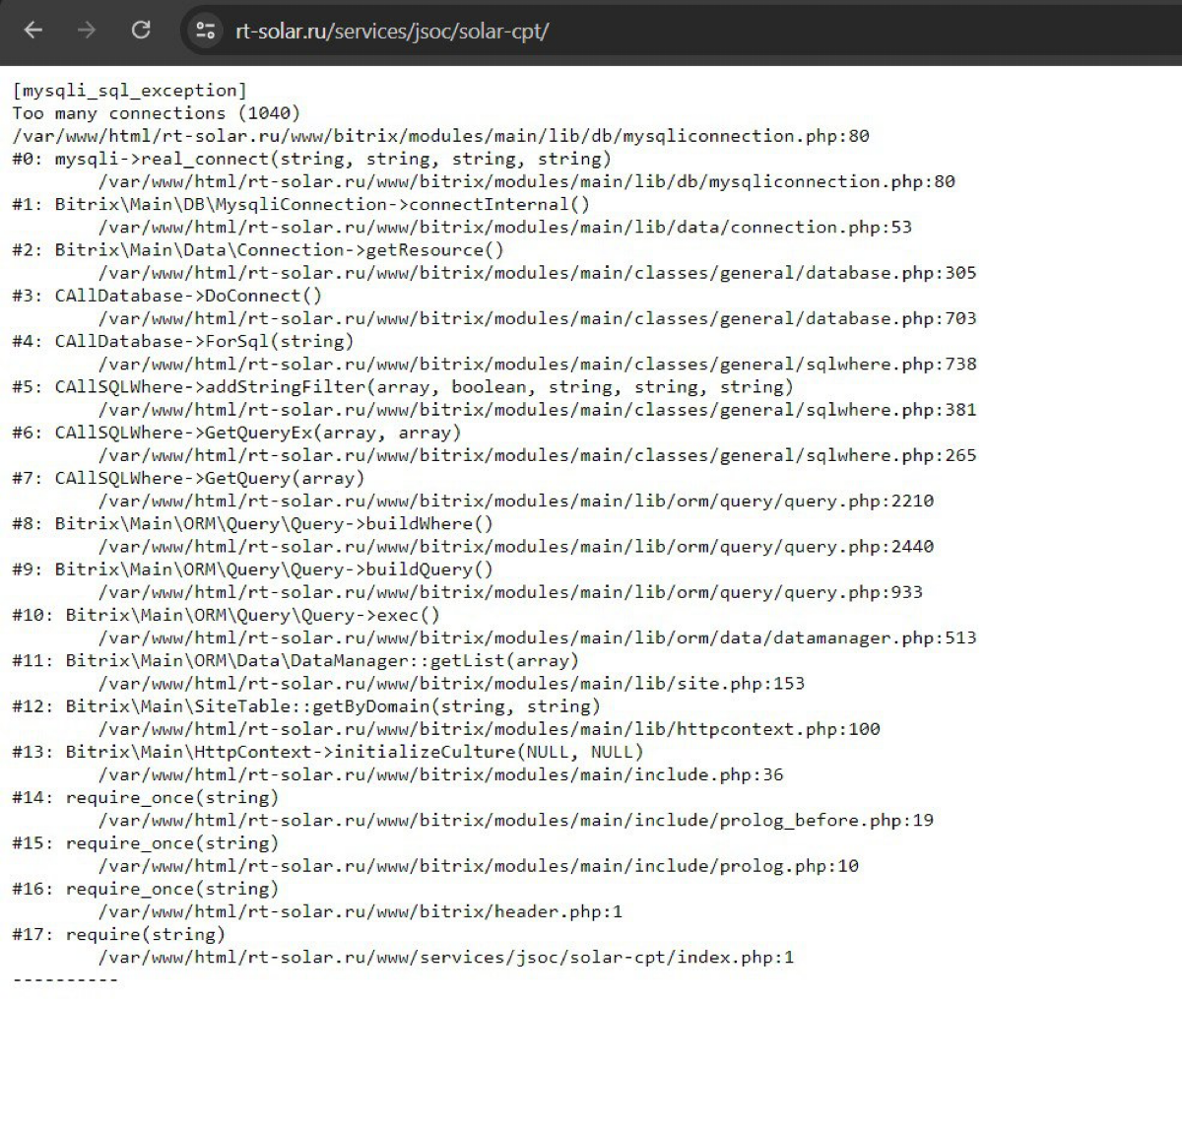This screenshot has height=1137, width=1182.
Task: Select frame '#7: CAllSQLWhere->GetQuery(array)'
Action: (x=188, y=478)
